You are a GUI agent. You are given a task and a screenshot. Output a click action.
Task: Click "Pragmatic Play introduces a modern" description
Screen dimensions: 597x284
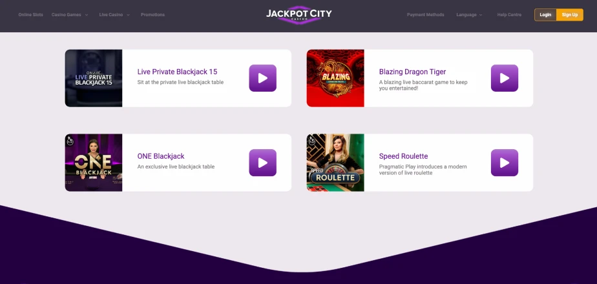tap(423, 170)
